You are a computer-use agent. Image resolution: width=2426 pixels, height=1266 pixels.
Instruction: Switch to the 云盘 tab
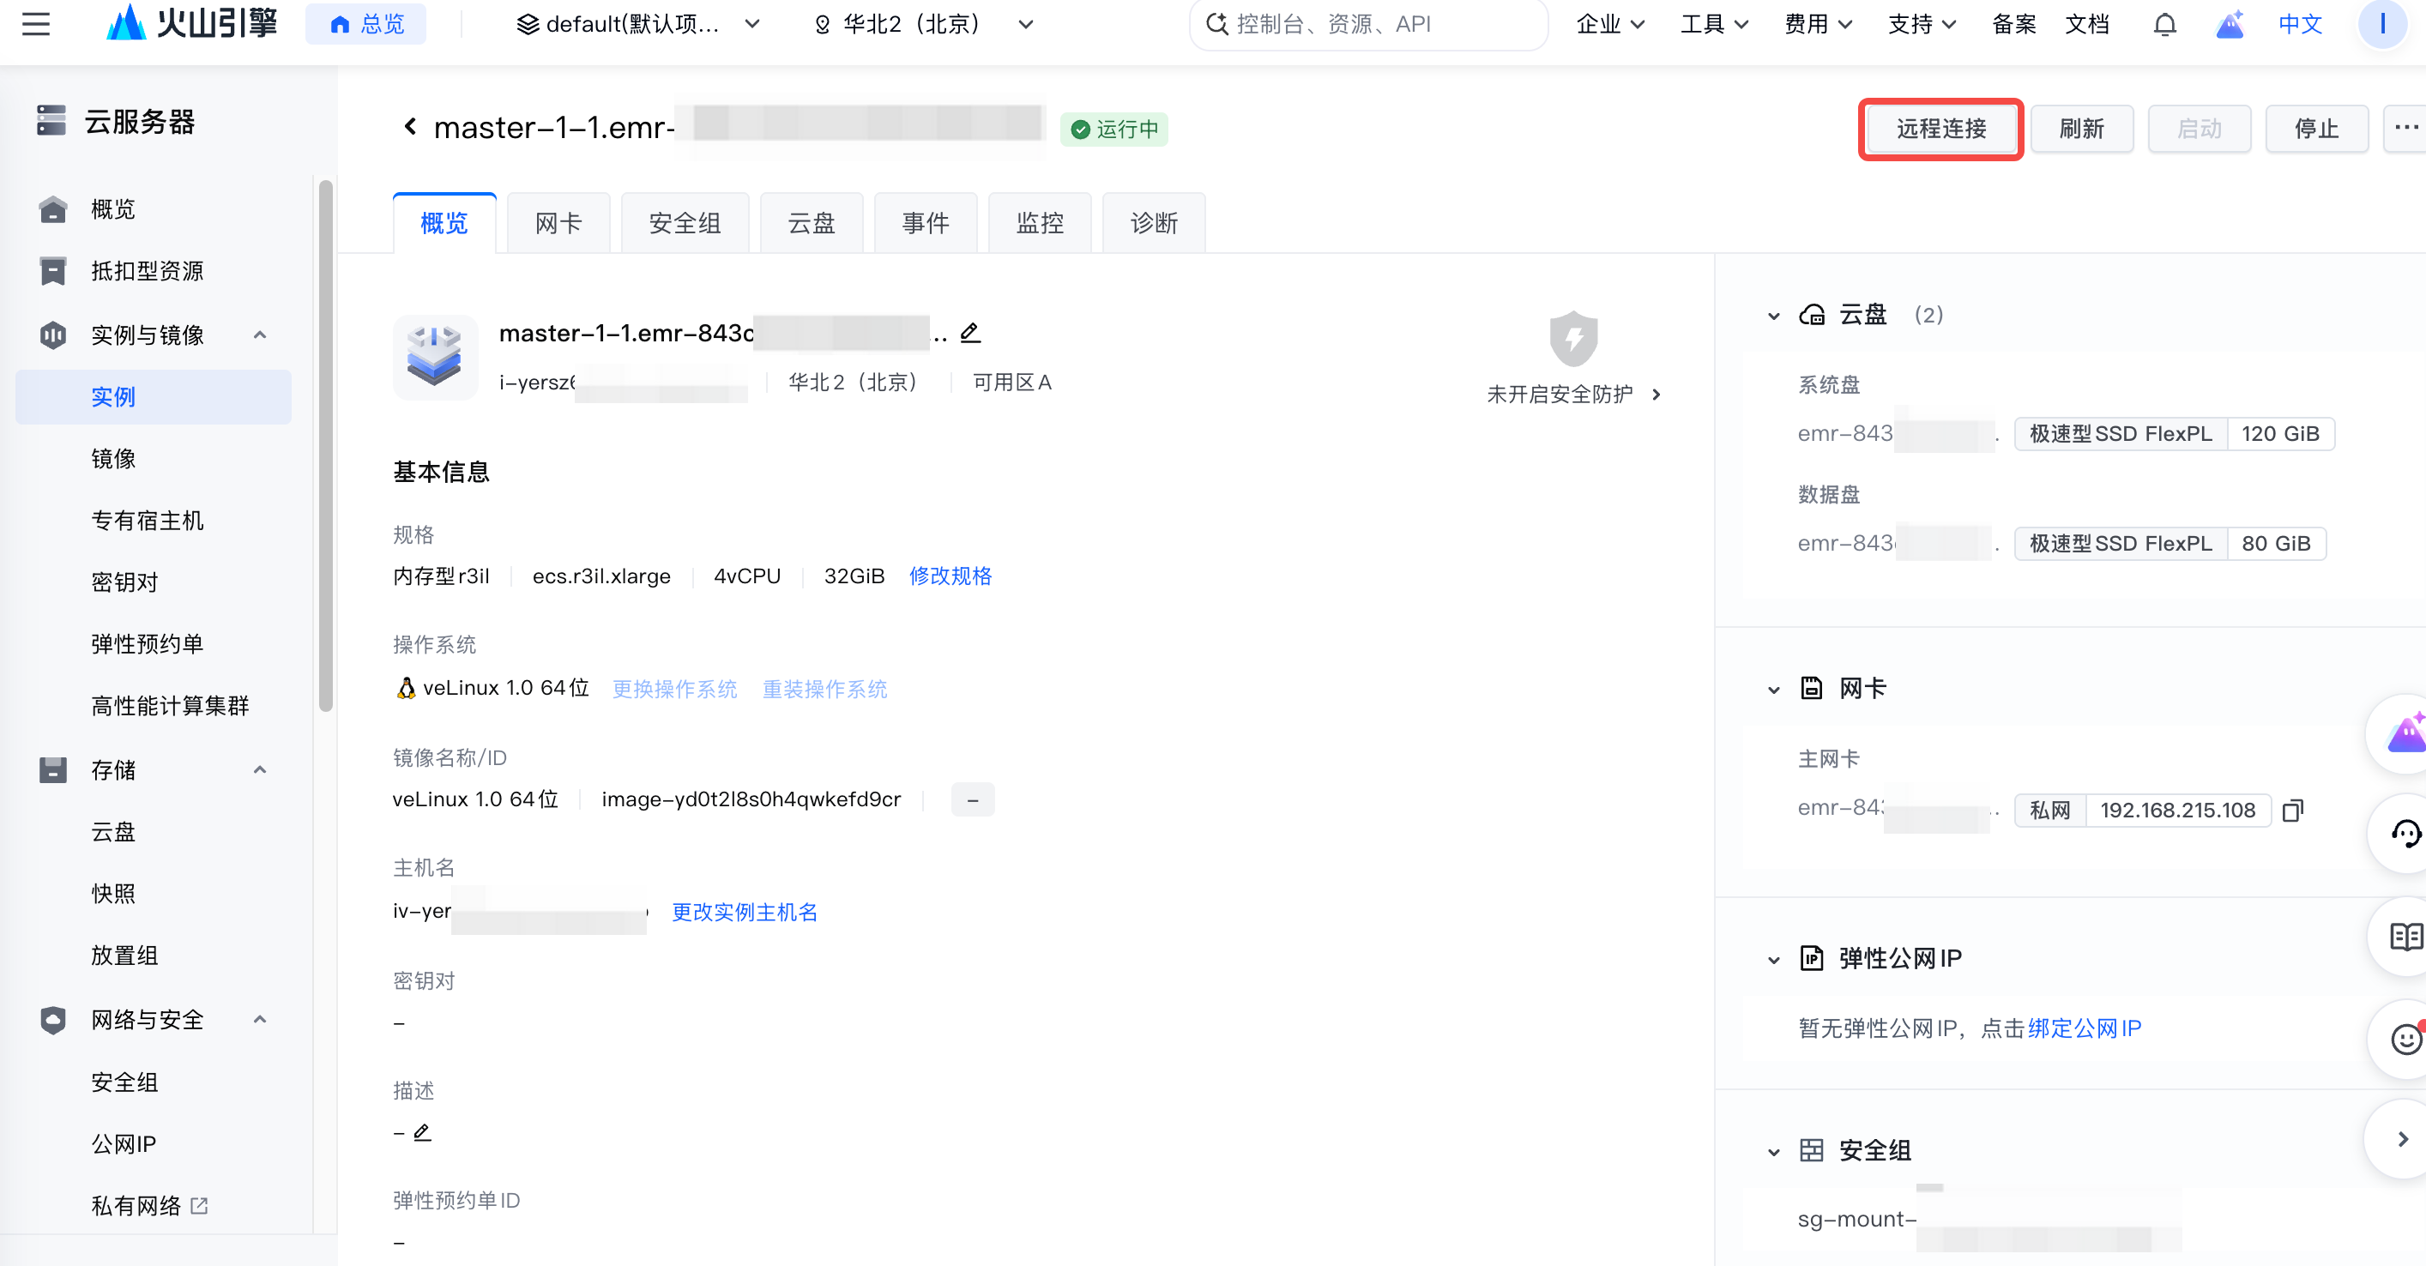811,223
